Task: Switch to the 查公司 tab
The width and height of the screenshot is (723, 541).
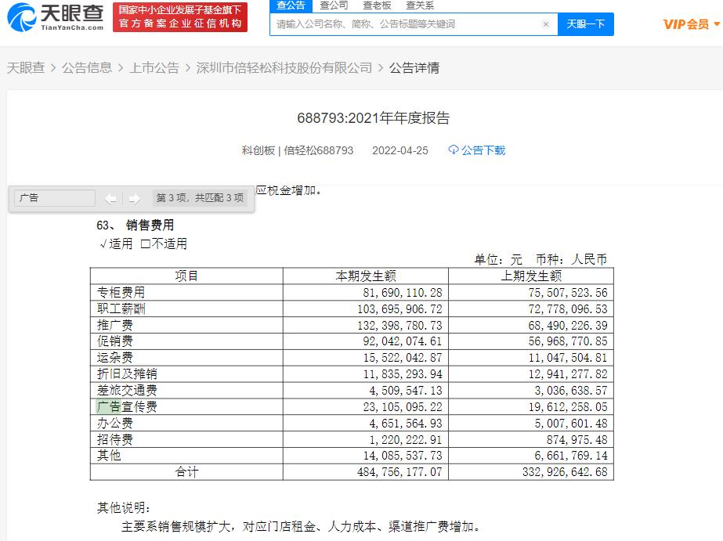Action: pyautogui.click(x=334, y=5)
